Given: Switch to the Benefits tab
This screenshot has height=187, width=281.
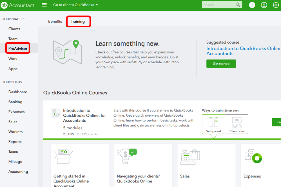Looking at the screenshot, I should coord(55,21).
